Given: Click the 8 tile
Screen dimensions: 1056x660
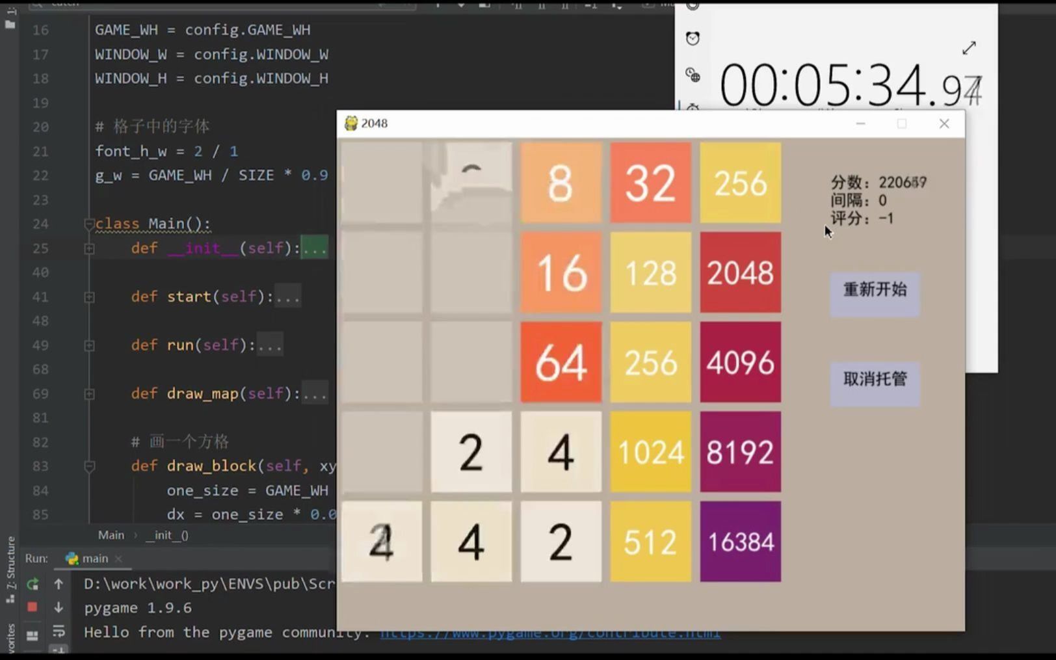Looking at the screenshot, I should (561, 183).
